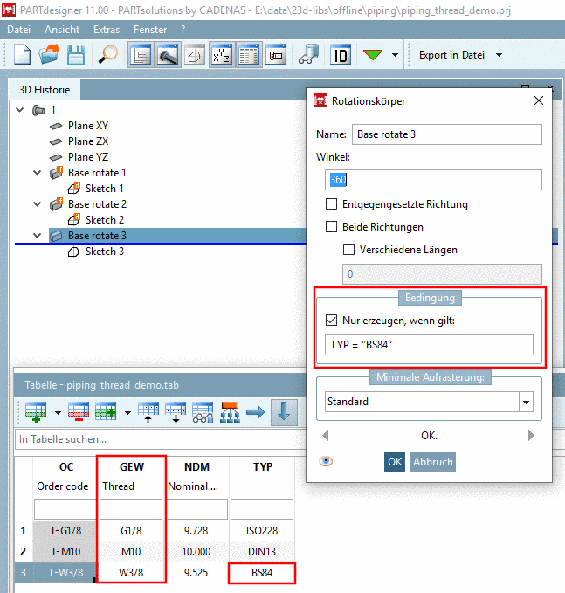565x593 pixels.
Task: Open the Minimale Aufrasterung Standard dropdown
Action: click(526, 402)
